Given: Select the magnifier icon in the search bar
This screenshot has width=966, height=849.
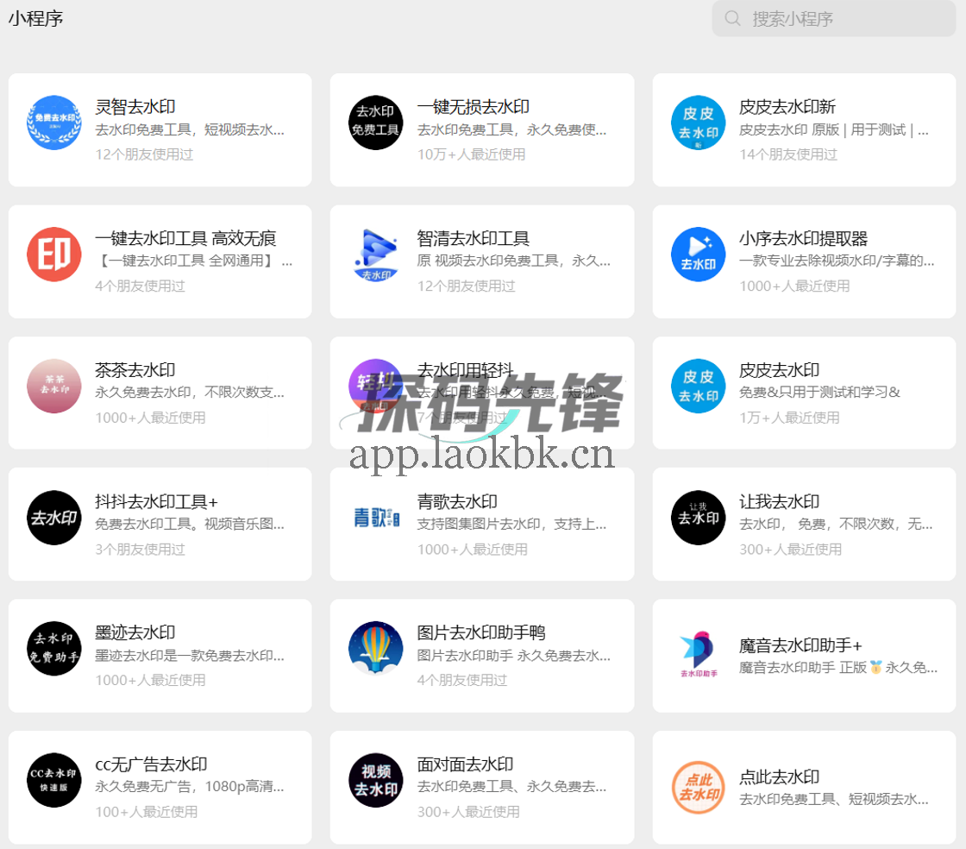Looking at the screenshot, I should (x=732, y=18).
